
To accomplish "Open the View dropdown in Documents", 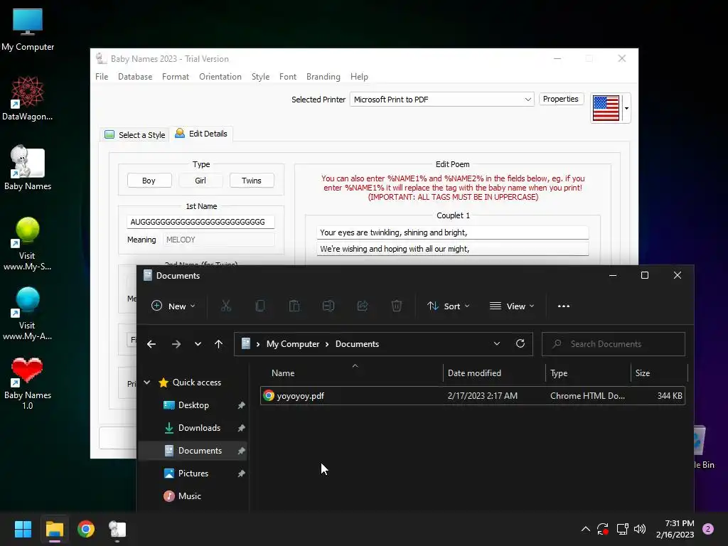I will click(x=512, y=306).
